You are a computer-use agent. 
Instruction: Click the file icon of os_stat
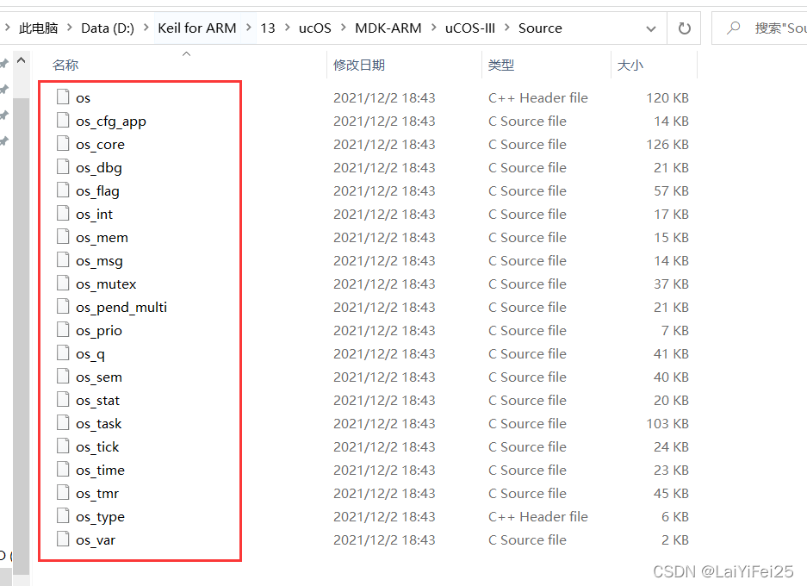(63, 398)
